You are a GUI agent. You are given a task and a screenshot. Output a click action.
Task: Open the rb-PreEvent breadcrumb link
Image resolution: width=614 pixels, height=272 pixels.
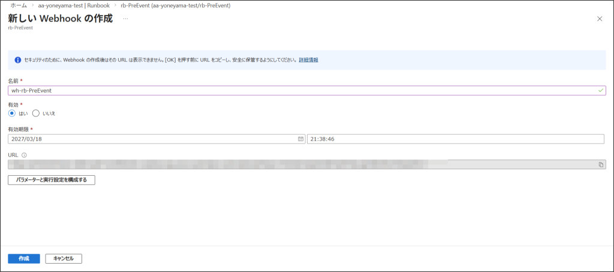[x=175, y=5]
